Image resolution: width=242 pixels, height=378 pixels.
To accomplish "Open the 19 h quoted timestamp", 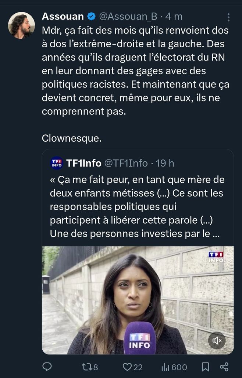I will coord(165,163).
